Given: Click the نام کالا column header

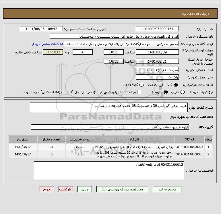Looking at the screenshot, I should click(134, 139).
